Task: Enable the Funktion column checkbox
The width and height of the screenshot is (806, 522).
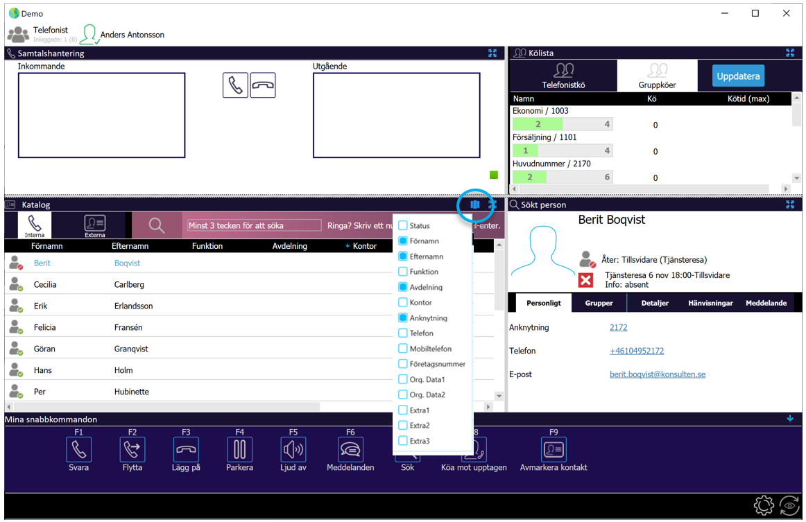Action: point(403,272)
